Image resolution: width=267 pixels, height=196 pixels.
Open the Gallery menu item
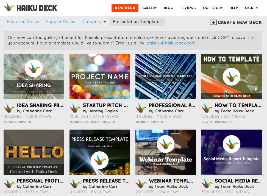click(x=150, y=8)
